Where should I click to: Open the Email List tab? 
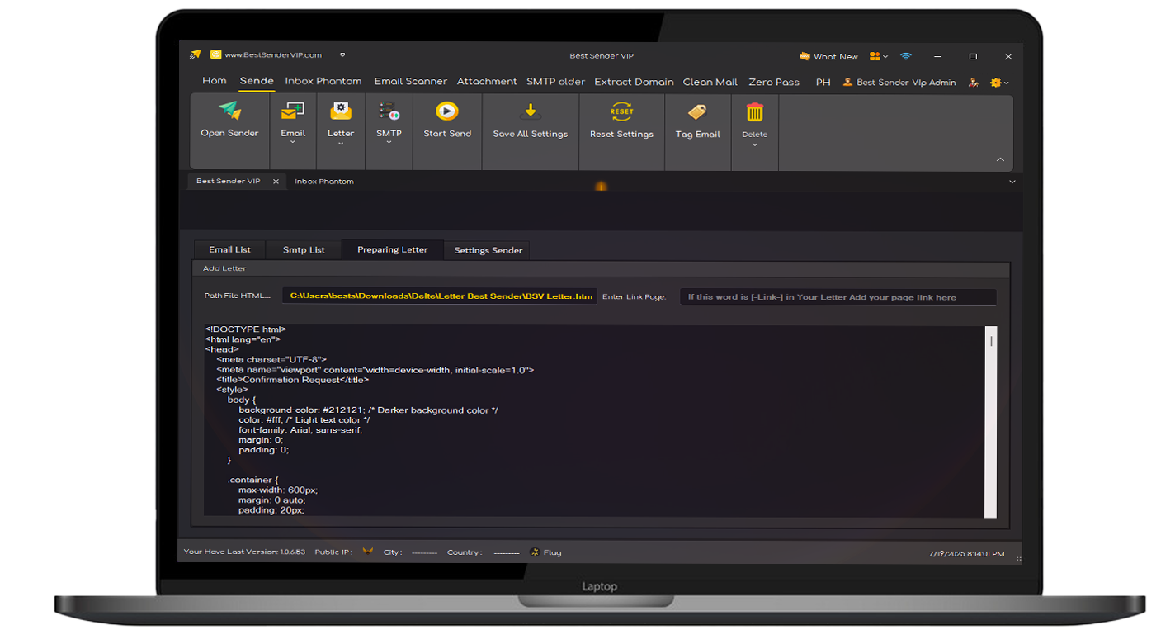tap(229, 249)
